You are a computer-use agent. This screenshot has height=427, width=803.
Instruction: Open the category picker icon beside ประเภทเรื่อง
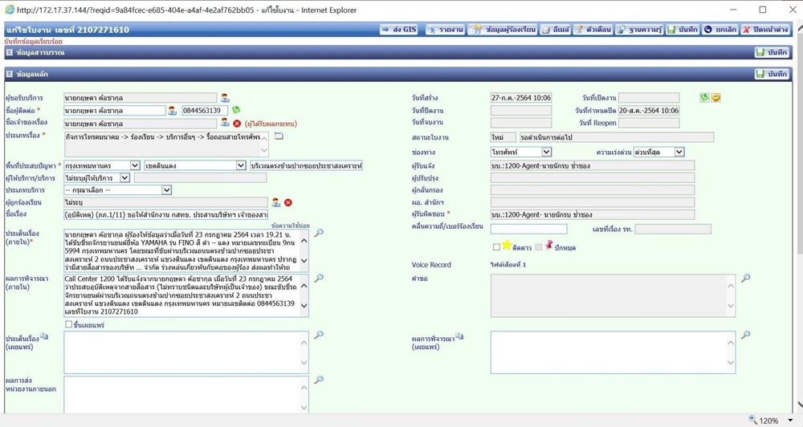(279, 136)
